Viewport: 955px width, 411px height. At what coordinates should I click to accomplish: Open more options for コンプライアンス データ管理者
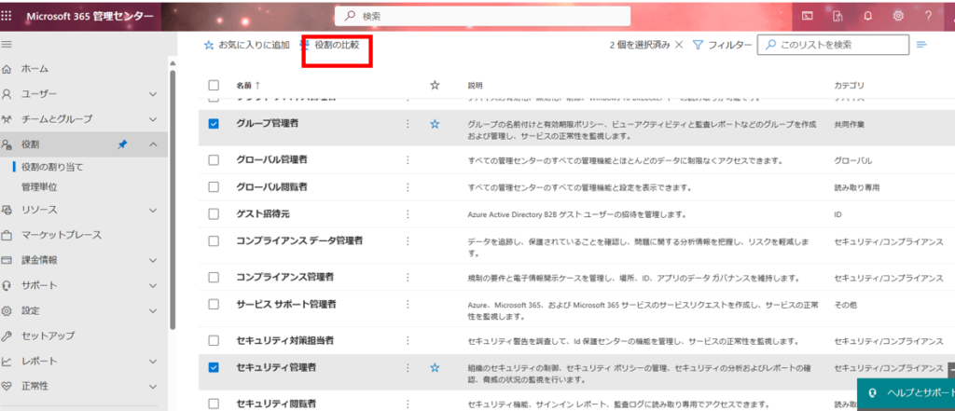pyautogui.click(x=408, y=241)
